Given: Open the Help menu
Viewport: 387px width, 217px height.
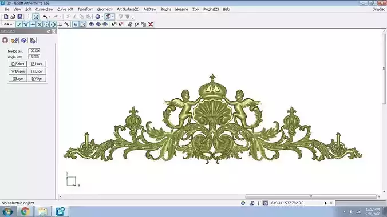Looking at the screenshot, I should pyautogui.click(x=226, y=9).
